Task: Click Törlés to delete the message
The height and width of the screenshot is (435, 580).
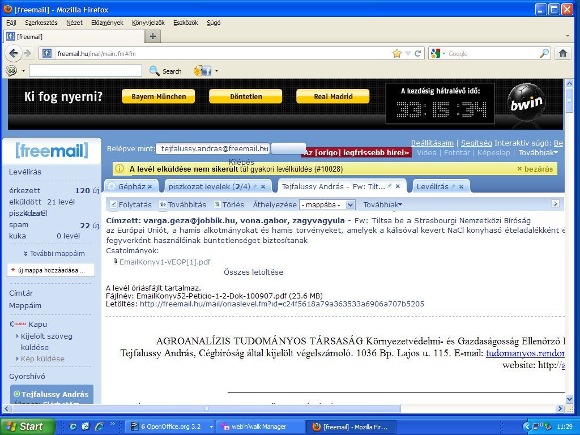Action: [229, 204]
